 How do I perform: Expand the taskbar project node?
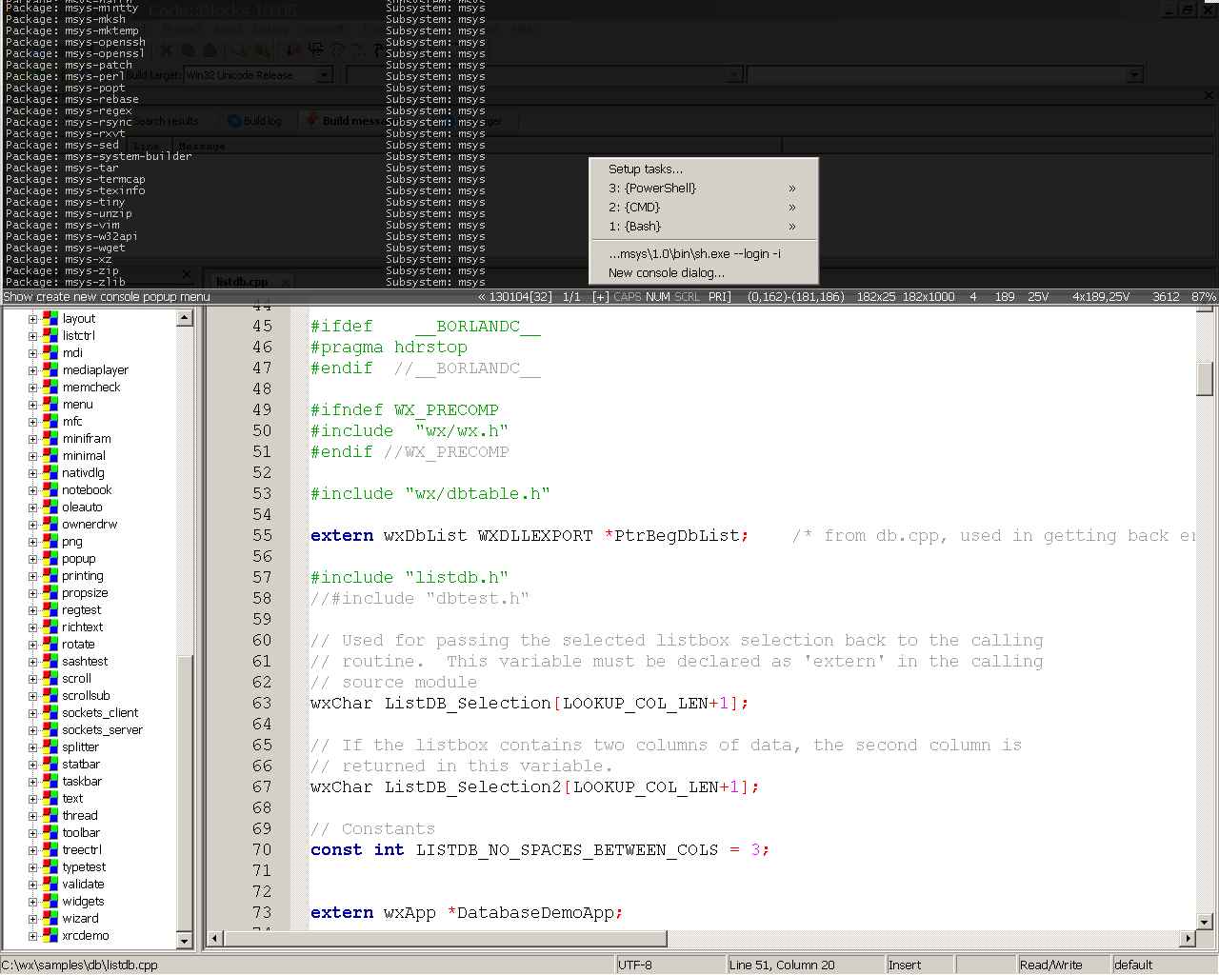(32, 782)
